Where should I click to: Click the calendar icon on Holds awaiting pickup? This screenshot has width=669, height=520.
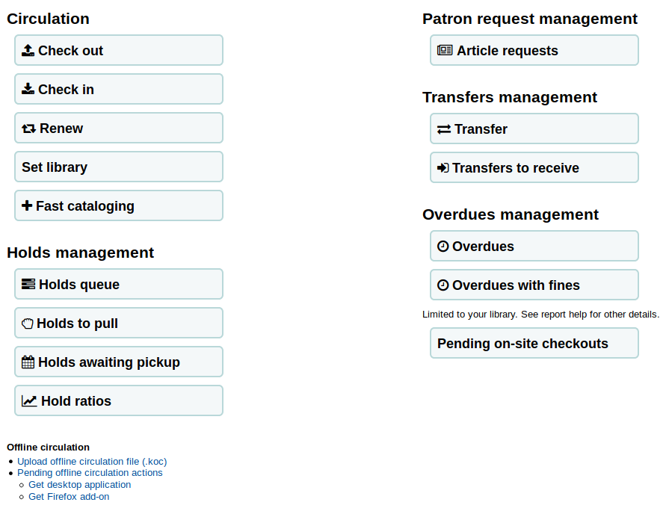pos(28,362)
